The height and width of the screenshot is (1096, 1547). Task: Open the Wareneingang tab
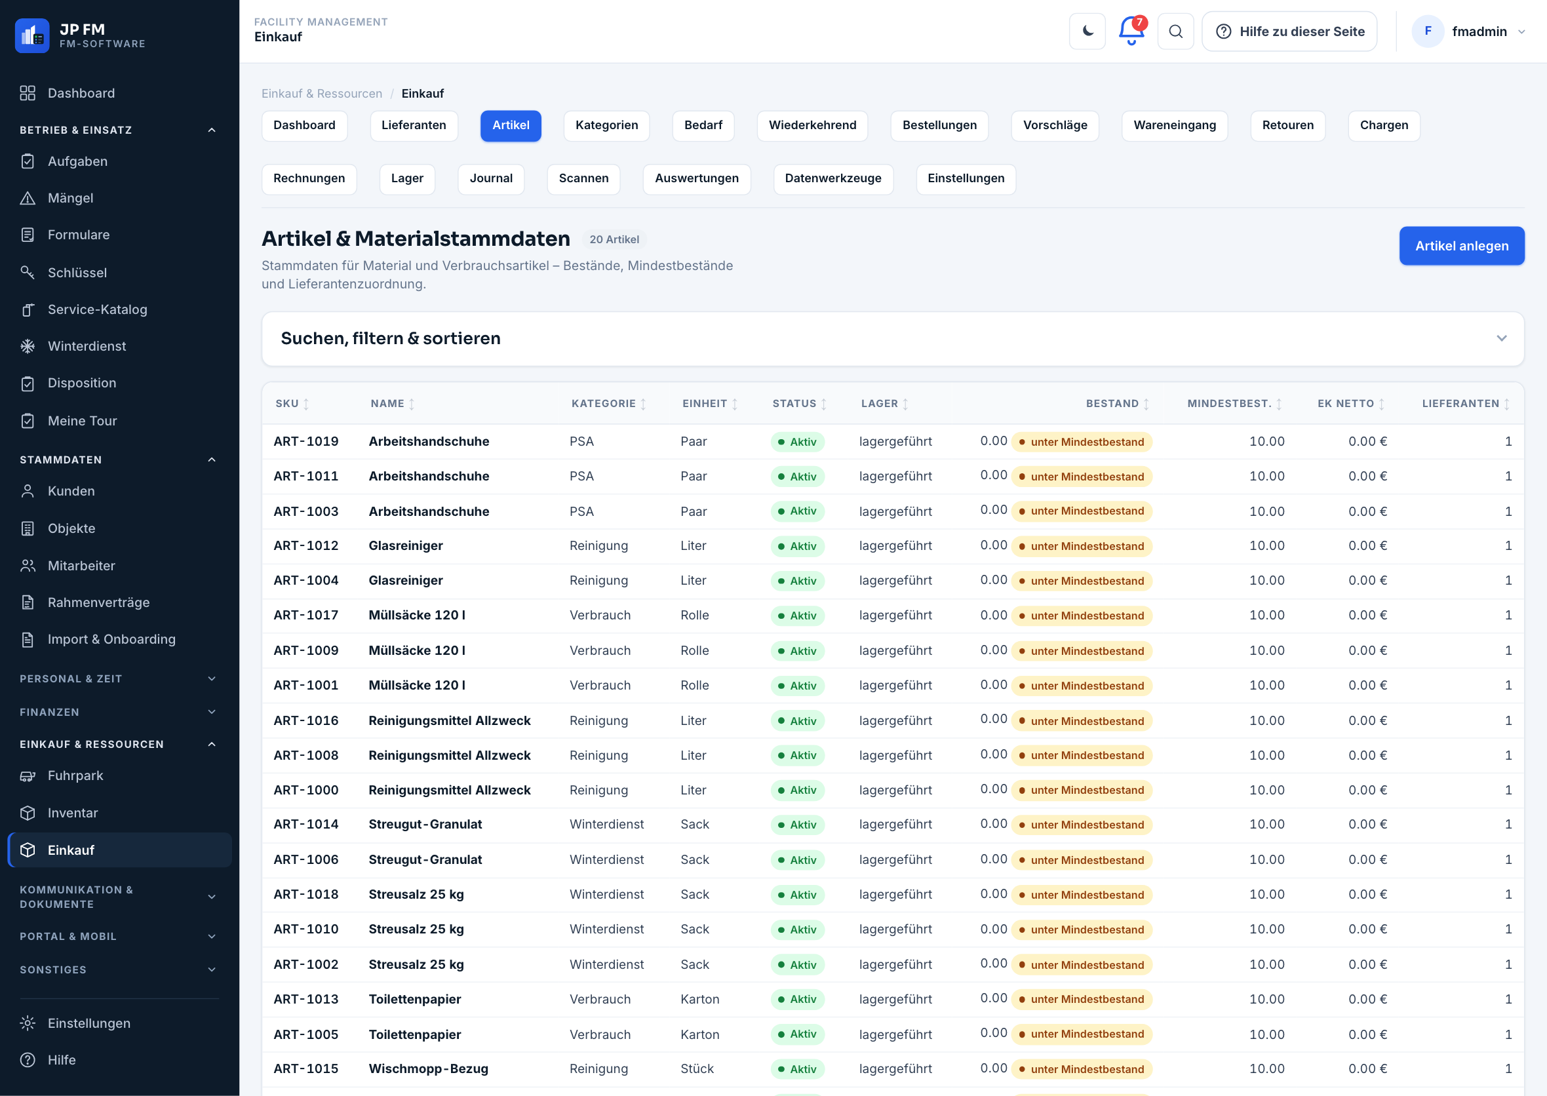1175,125
